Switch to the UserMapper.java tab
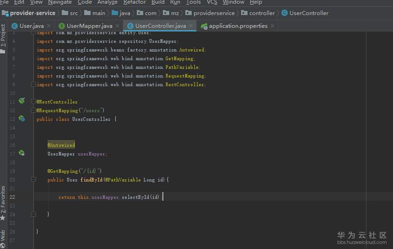The width and height of the screenshot is (393, 249). (x=89, y=26)
